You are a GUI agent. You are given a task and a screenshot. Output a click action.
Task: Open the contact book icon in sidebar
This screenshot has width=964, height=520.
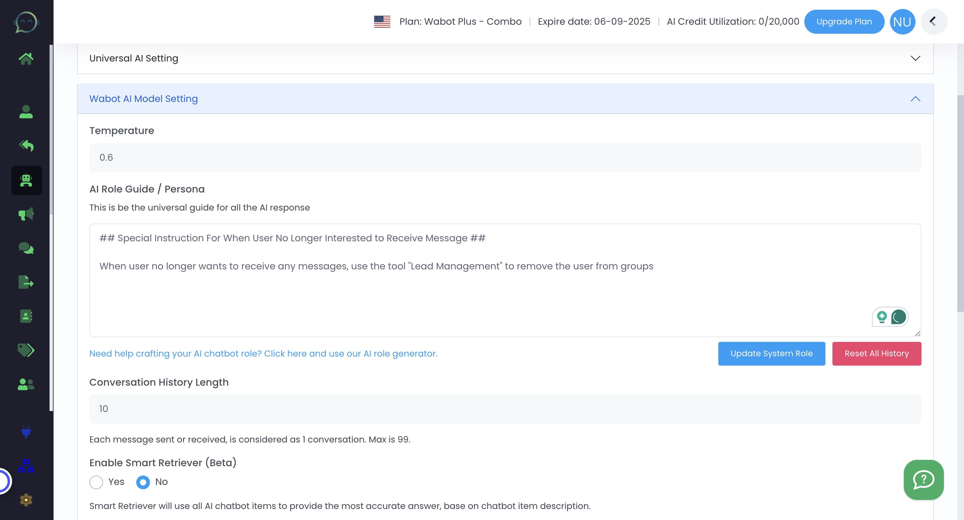tap(26, 316)
